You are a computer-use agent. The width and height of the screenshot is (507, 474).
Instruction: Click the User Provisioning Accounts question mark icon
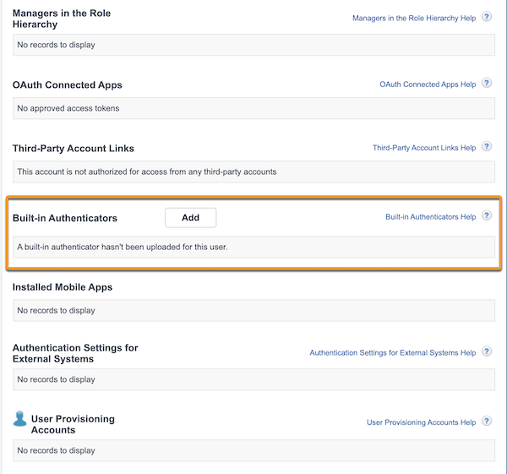pos(487,422)
